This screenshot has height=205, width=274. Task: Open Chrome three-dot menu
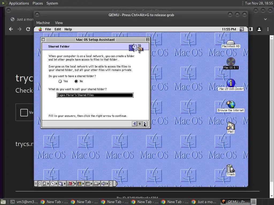(x=268, y=29)
